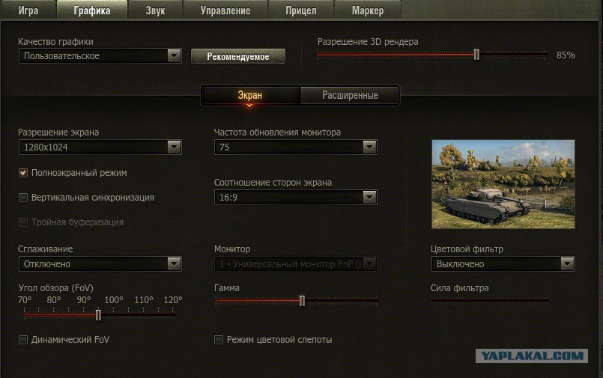Image resolution: width=603 pixels, height=378 pixels.
Task: Enable Вертикальная синхронизация checkbox
Action: click(23, 198)
